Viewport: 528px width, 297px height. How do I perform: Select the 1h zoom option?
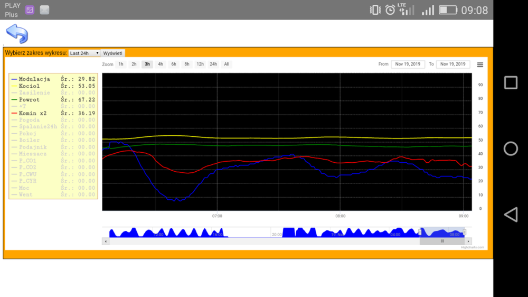[121, 64]
